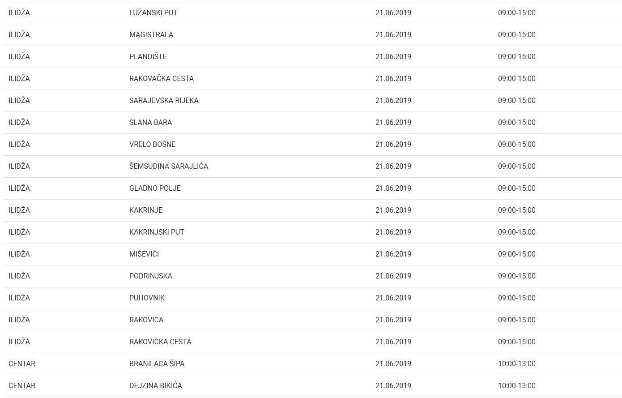Viewport: 622px width, 398px height.
Task: Select the KAKRINJE street entry
Action: tap(145, 210)
